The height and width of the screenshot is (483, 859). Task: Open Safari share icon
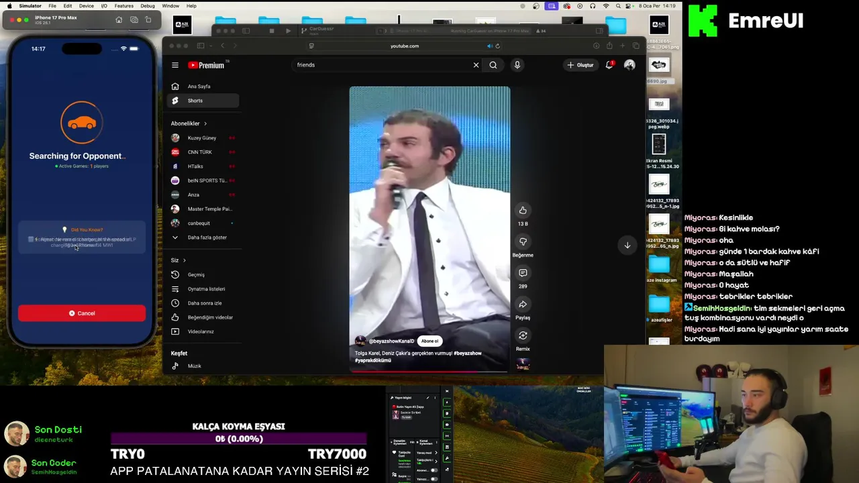[x=609, y=46]
